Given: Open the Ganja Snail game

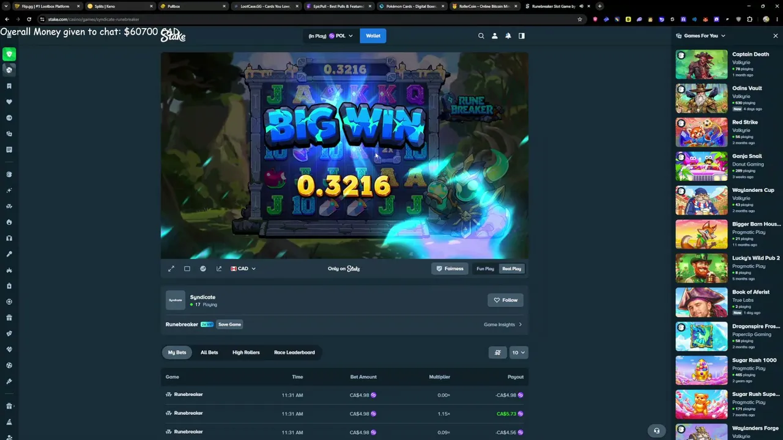Looking at the screenshot, I should coord(702,167).
